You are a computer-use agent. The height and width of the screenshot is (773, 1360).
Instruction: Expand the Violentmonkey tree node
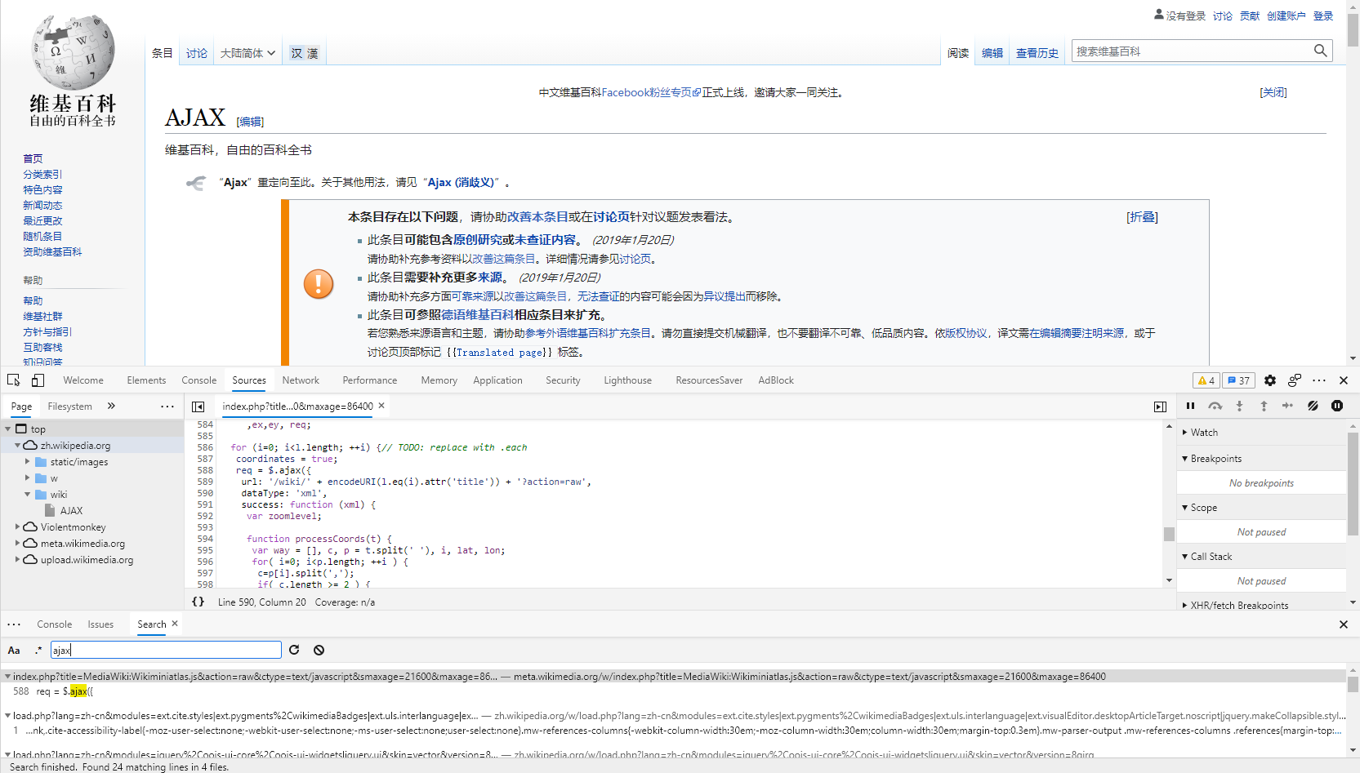pyautogui.click(x=17, y=527)
